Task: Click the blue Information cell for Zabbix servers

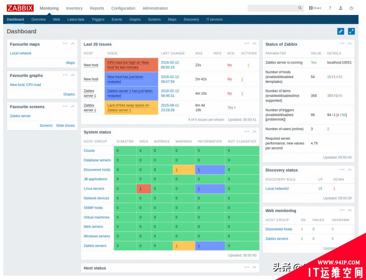Action: pyautogui.click(x=210, y=246)
